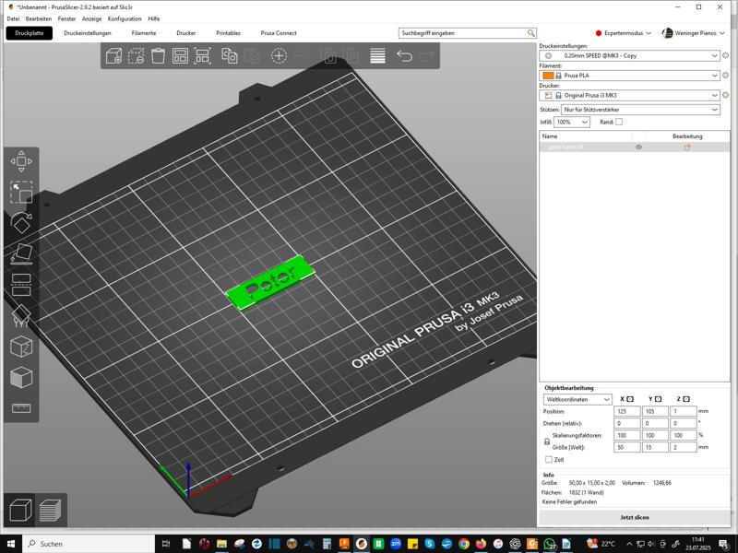Click the Suchbegriff eingeben search field
738x553 pixels.
(x=463, y=33)
